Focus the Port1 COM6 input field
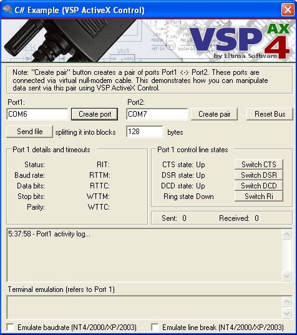Image resolution: width=297 pixels, height=335 pixels. (x=37, y=114)
